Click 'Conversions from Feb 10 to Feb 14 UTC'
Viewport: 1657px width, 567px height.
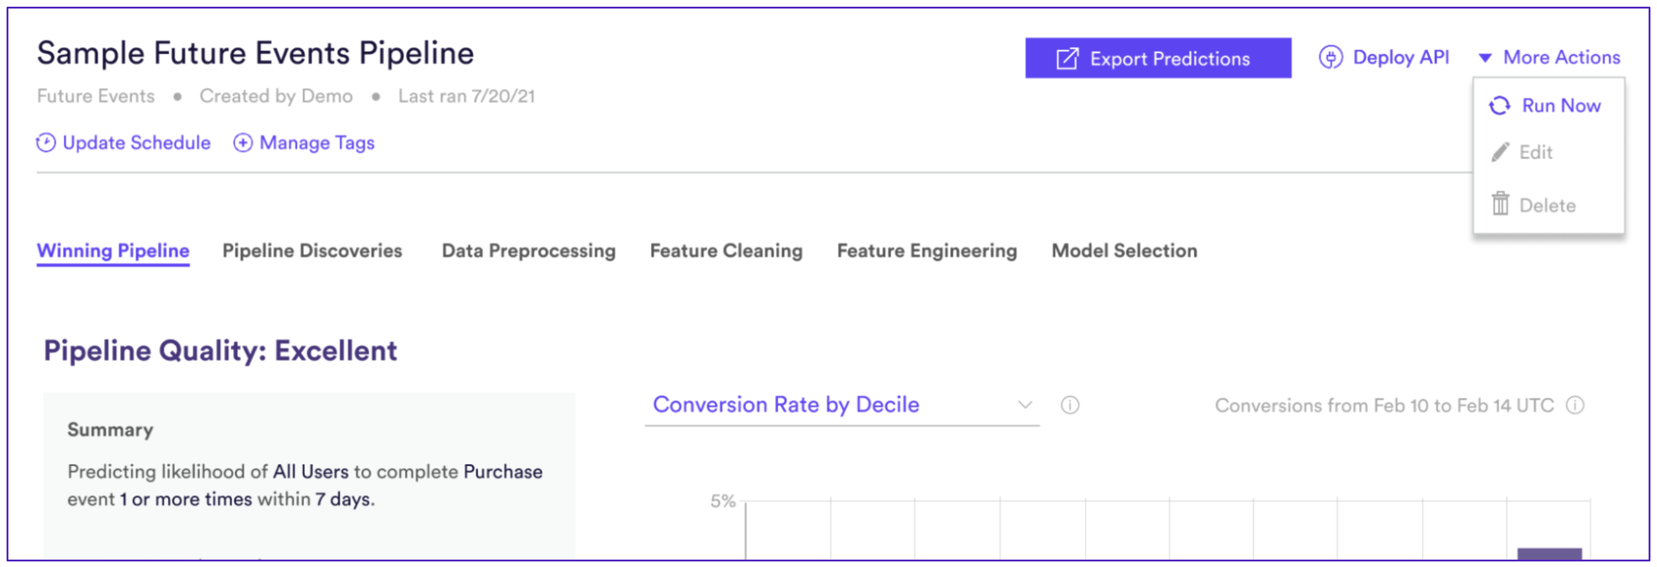1384,405
